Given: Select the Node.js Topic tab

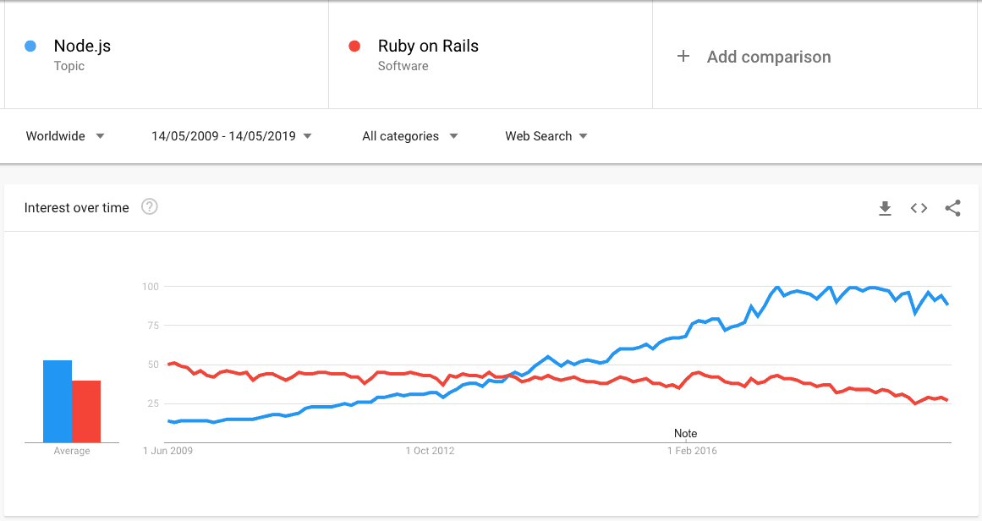Looking at the screenshot, I should tap(81, 54).
